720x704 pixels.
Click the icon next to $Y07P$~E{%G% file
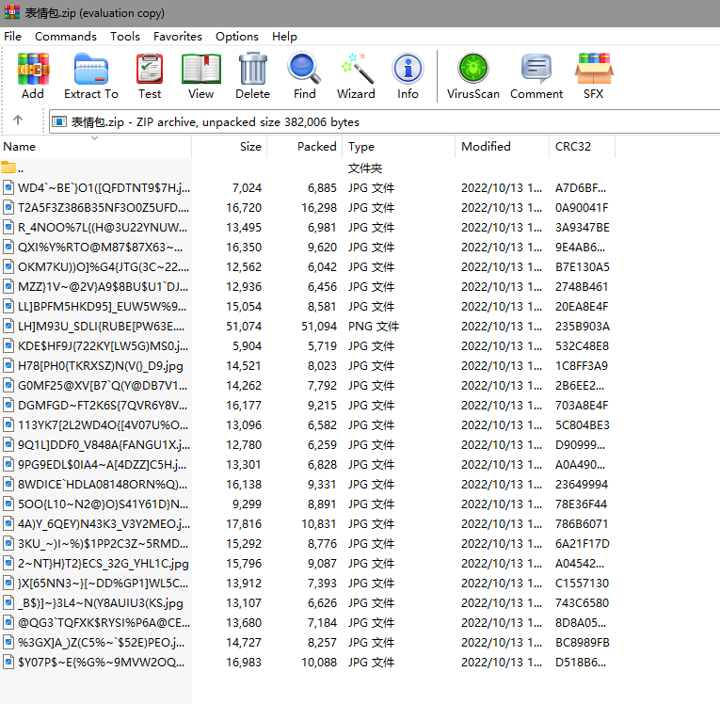point(8,662)
